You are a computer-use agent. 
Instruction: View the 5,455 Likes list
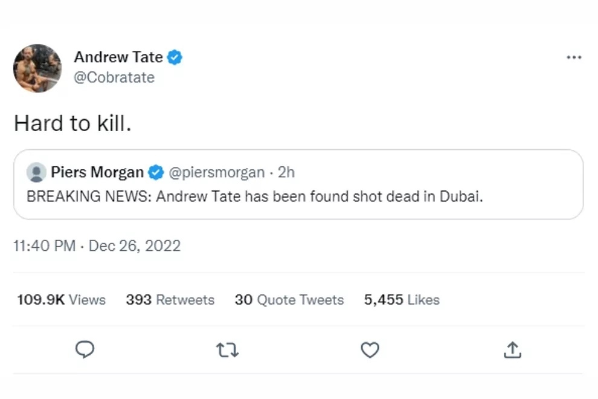pos(402,300)
